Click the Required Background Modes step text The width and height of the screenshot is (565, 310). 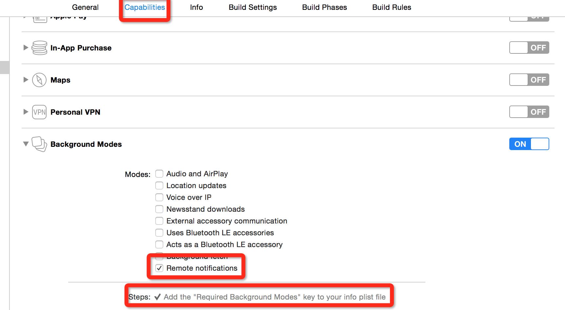point(275,297)
